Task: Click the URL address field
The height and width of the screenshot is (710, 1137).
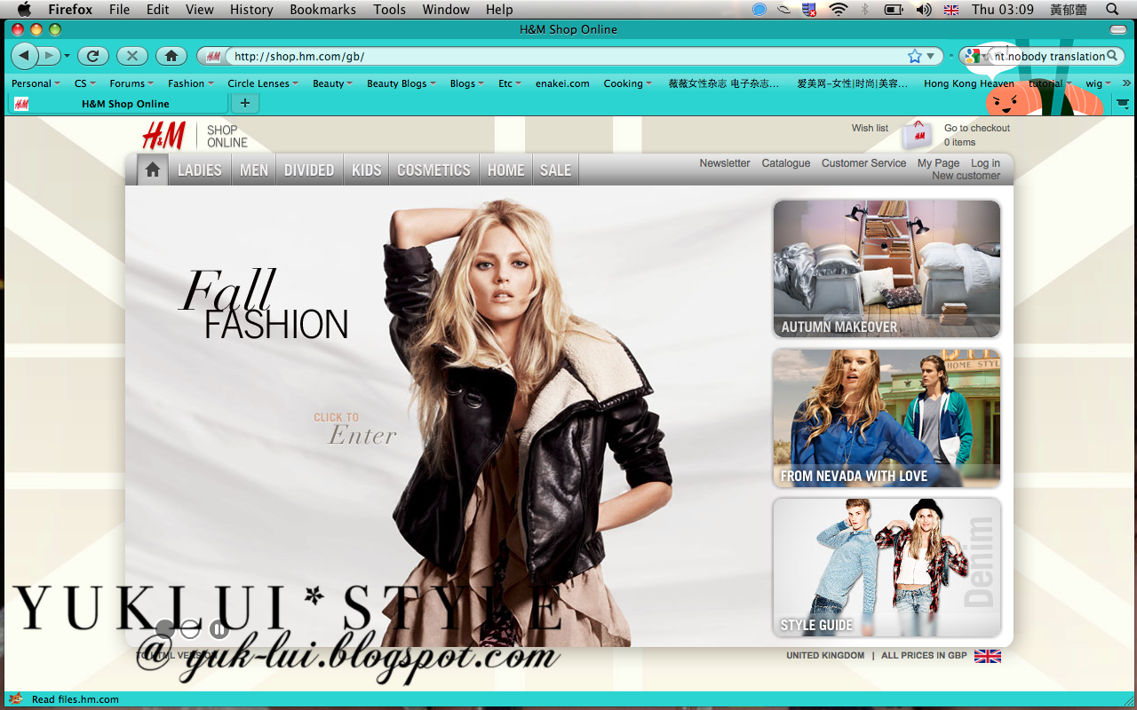Action: pyautogui.click(x=568, y=56)
